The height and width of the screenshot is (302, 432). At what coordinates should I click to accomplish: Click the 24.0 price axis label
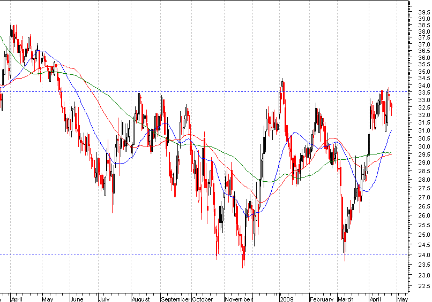click(424, 255)
